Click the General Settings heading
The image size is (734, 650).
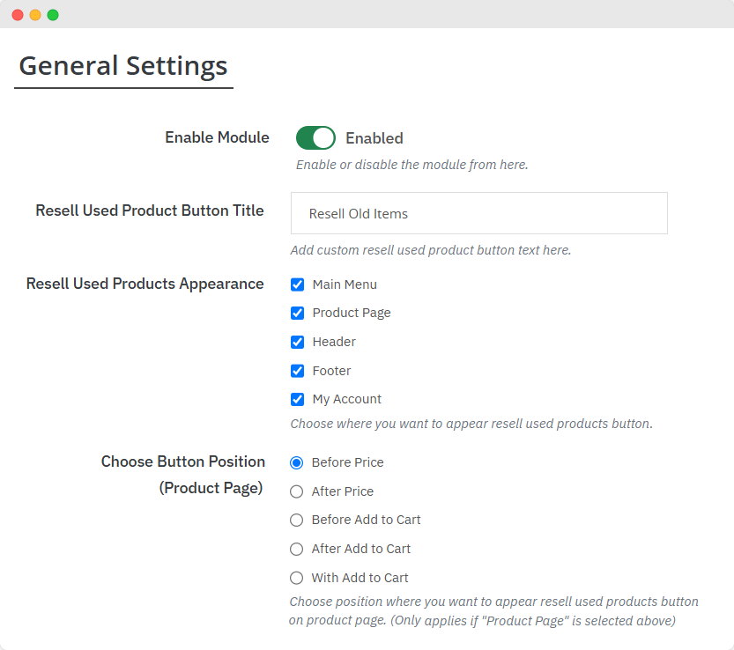point(123,66)
